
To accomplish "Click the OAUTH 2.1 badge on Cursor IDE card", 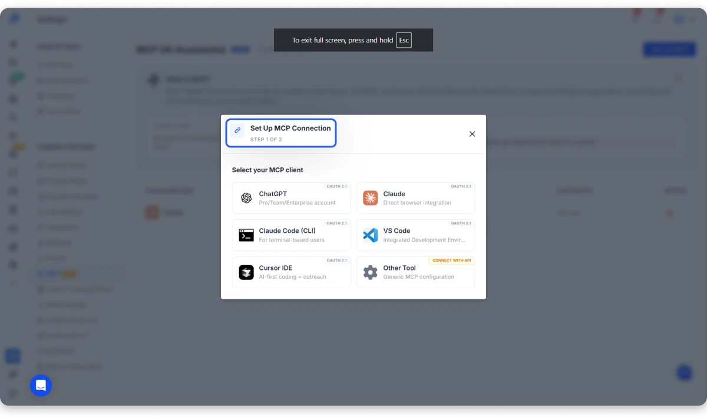I will click(x=337, y=260).
